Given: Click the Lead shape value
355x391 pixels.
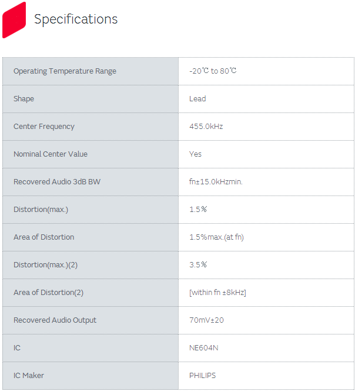Looking at the screenshot, I should (x=197, y=99).
